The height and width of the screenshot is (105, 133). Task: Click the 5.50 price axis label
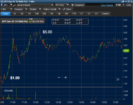pyautogui.click(x=125, y=26)
